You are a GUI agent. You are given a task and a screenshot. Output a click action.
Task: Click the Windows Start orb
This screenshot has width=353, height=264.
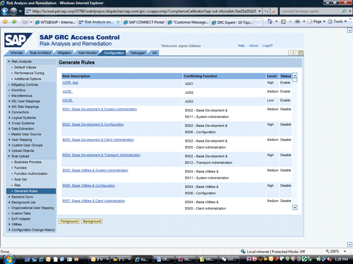[x=9, y=259]
